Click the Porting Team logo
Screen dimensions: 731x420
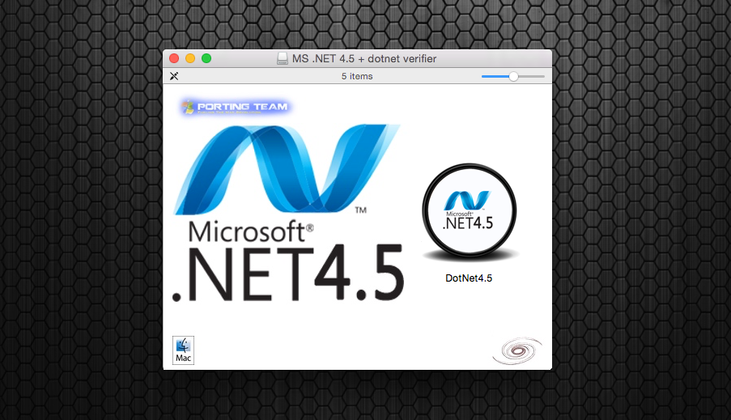[235, 107]
